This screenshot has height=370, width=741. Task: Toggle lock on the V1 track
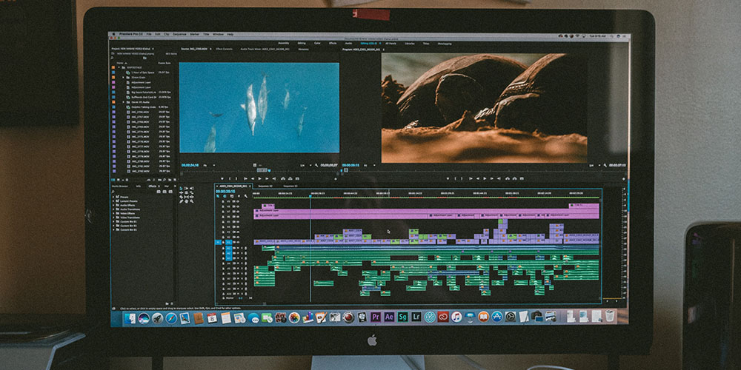tap(223, 242)
